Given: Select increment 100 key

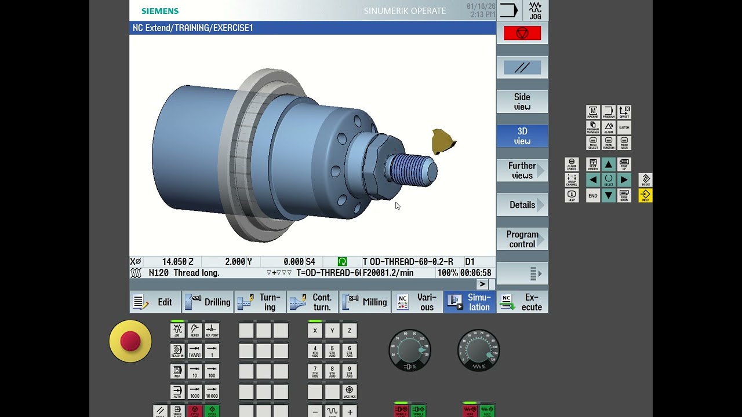Looking at the screenshot, I should pos(212,371).
